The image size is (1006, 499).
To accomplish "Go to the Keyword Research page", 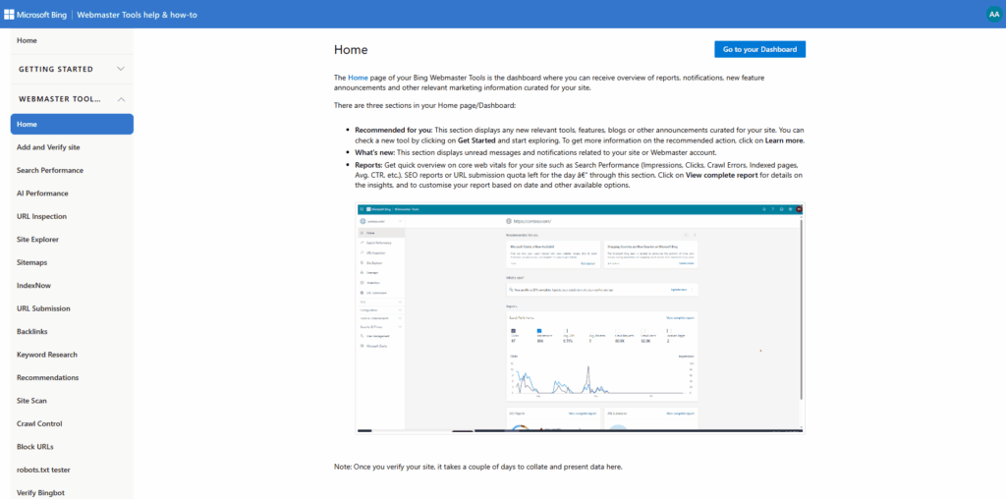I will (47, 355).
